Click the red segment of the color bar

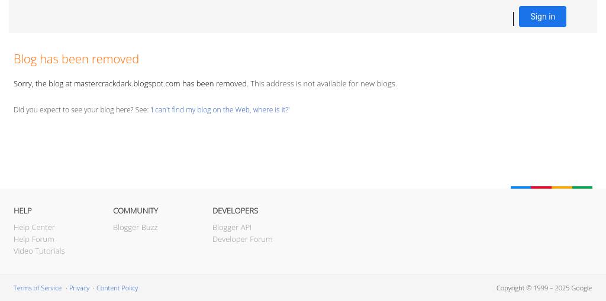(541, 187)
